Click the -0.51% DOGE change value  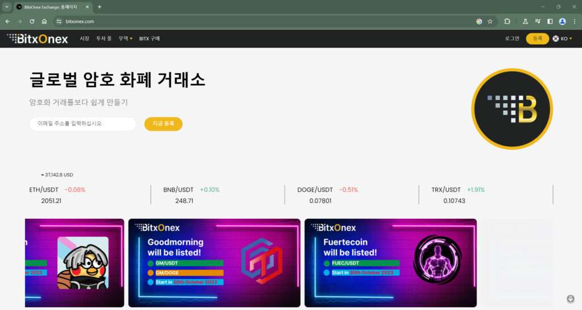348,190
